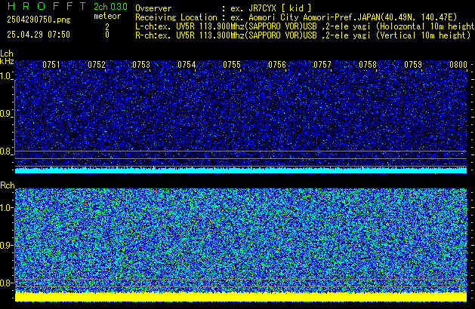The width and height of the screenshot is (475, 309).
Task: Click the Ovserver JR7CYX [ kid ] line
Action: [224, 8]
